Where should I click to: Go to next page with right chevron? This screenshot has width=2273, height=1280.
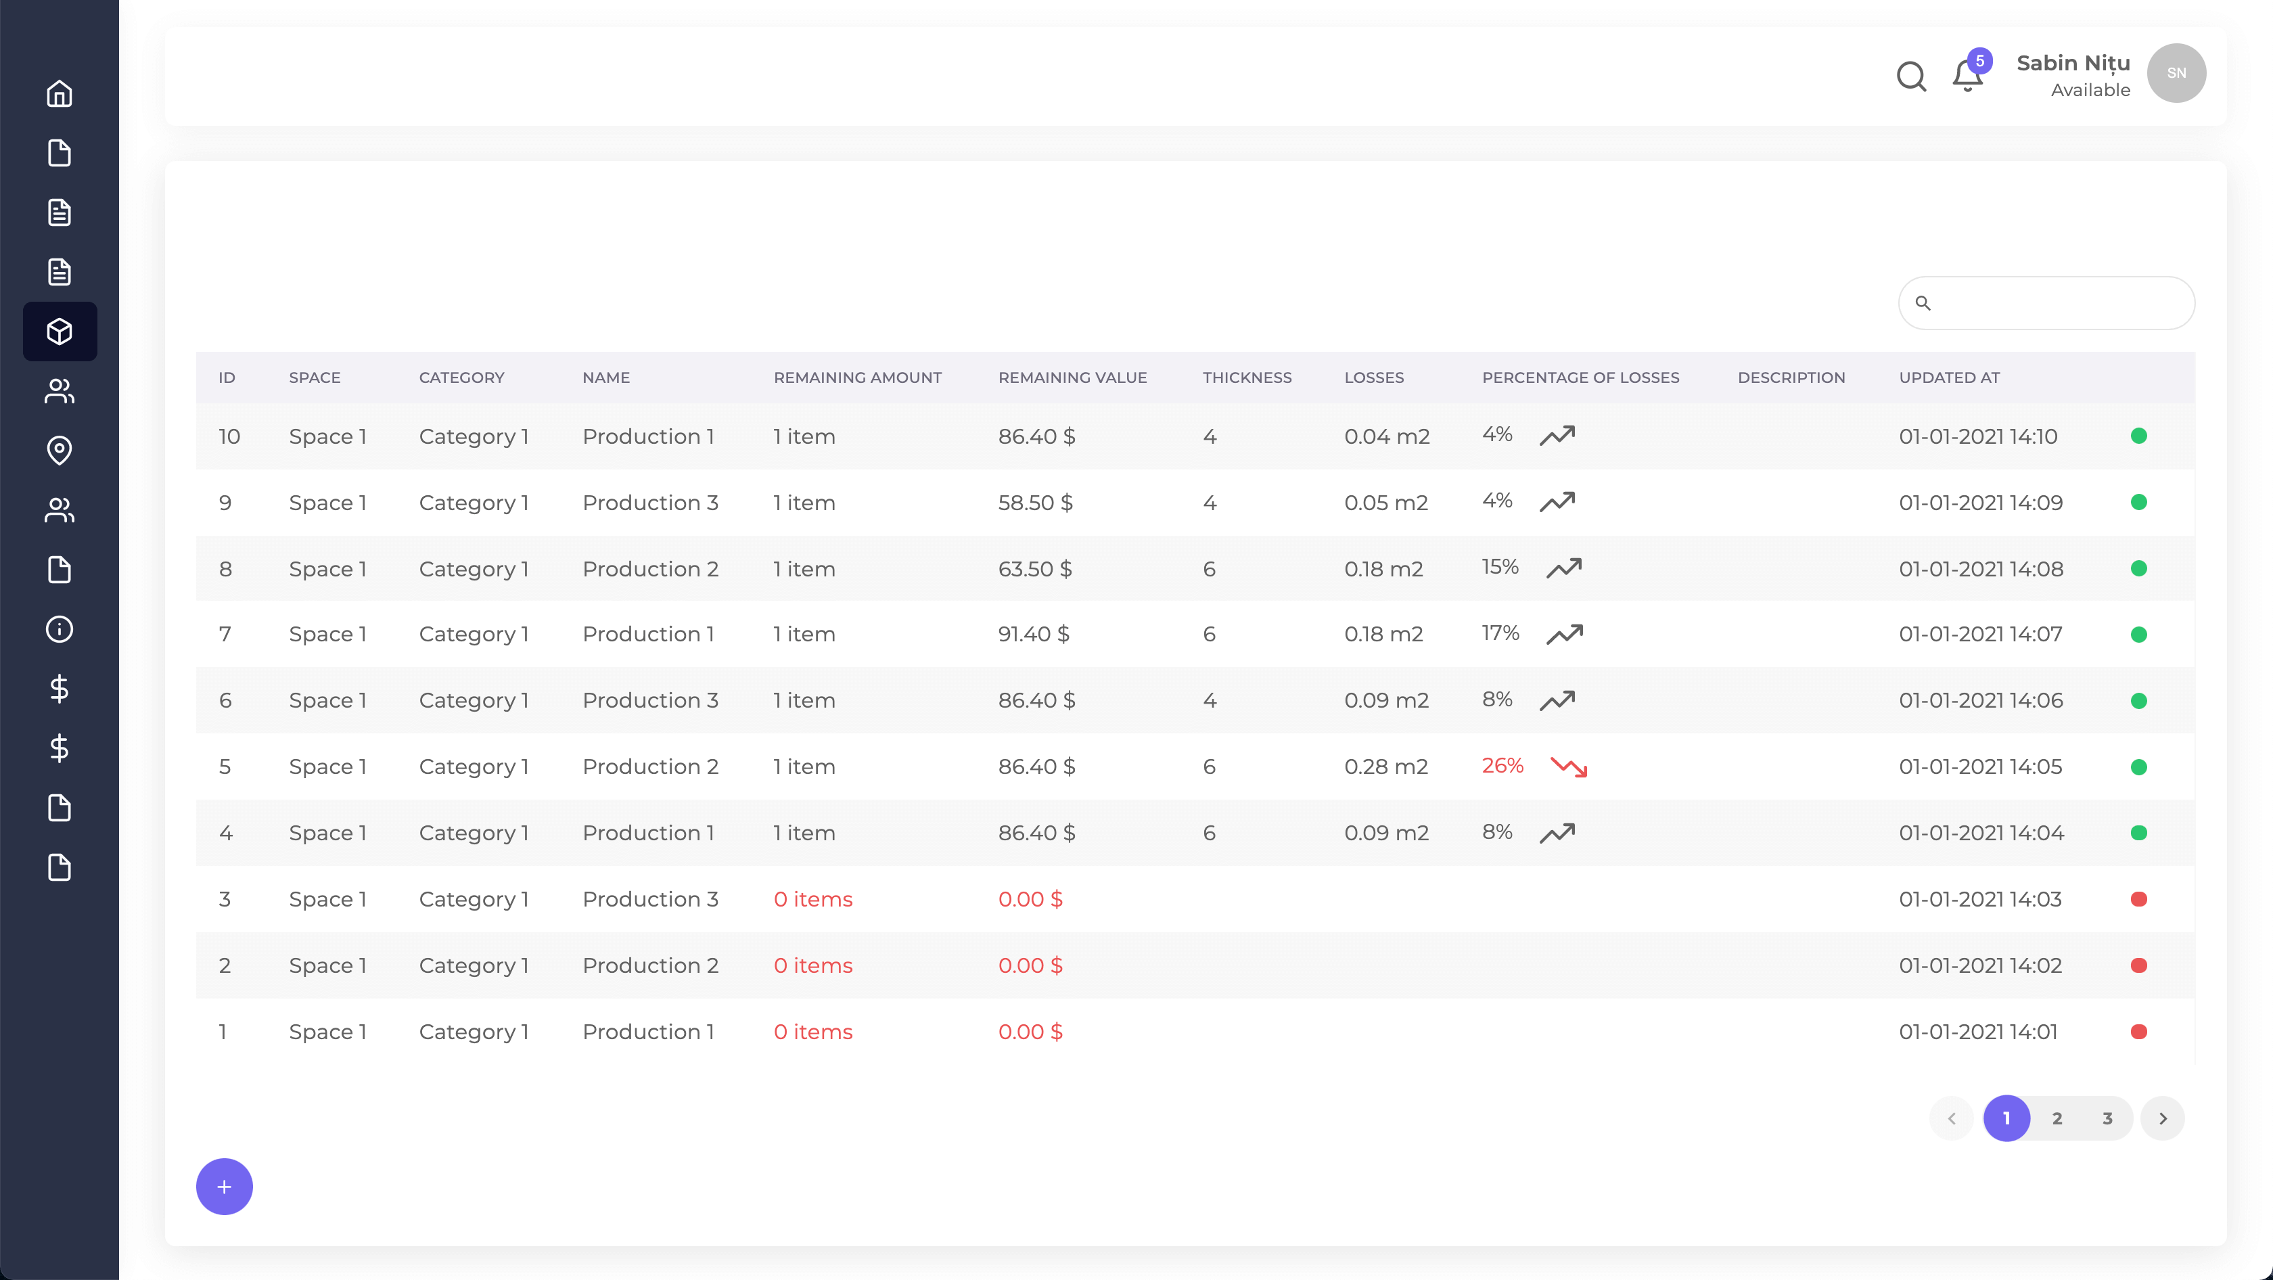[2162, 1118]
